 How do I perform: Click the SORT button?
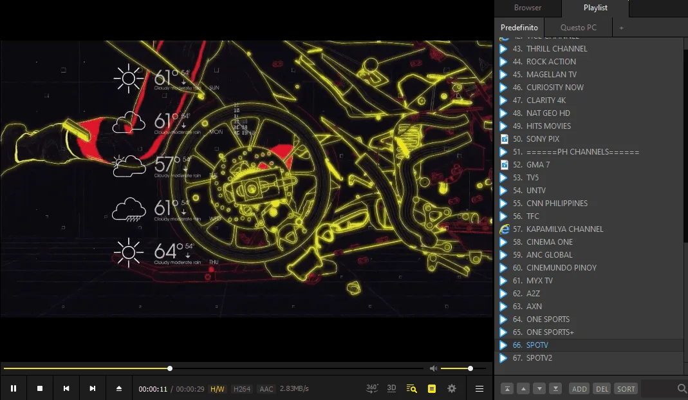coord(626,388)
